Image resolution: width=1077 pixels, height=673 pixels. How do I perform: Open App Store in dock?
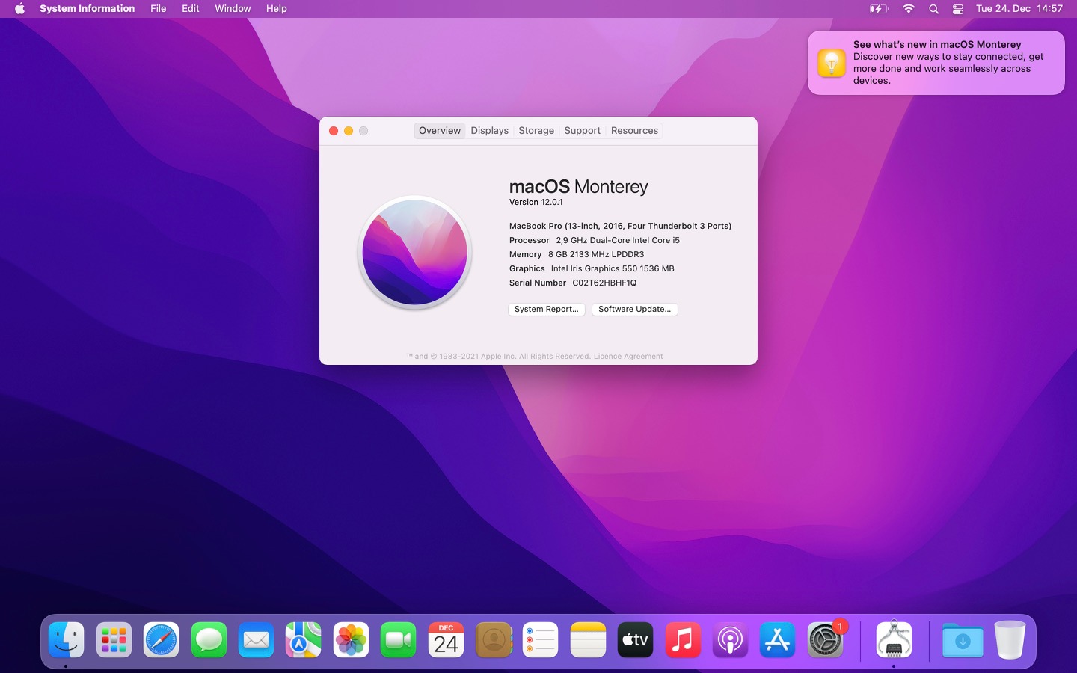click(x=778, y=640)
